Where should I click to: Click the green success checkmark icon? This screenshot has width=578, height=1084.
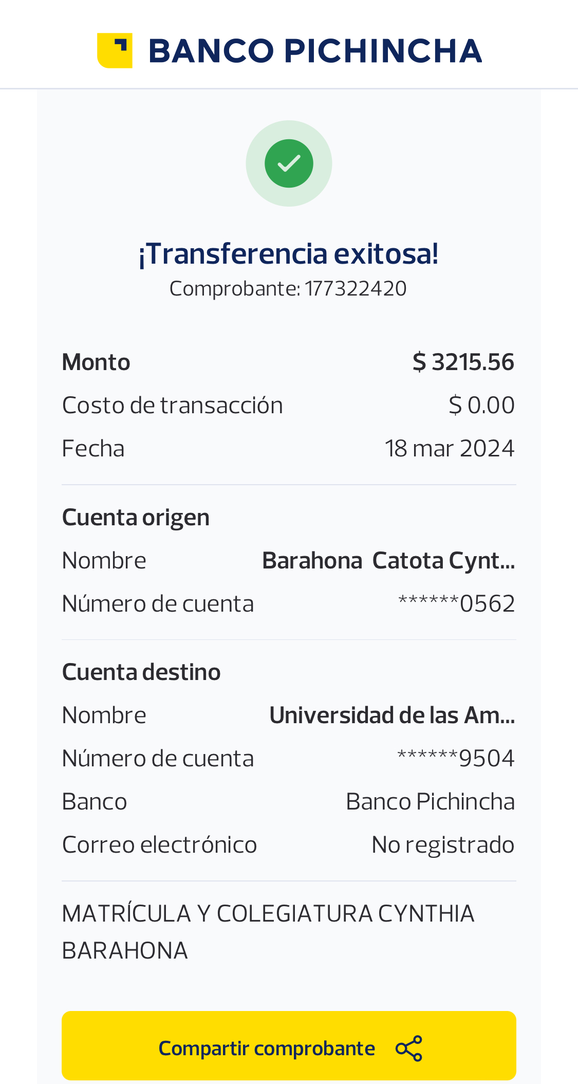(289, 163)
